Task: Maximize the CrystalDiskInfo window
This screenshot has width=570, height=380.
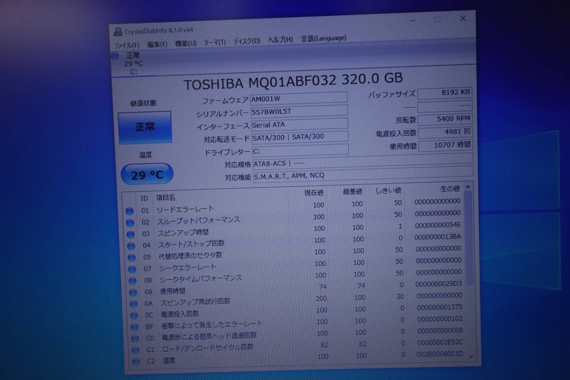Action: (437, 19)
